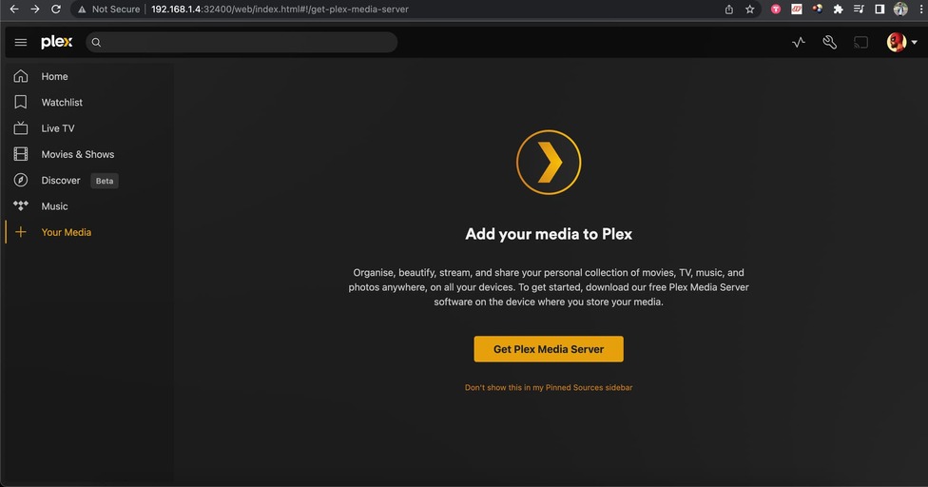This screenshot has height=487, width=928.
Task: Focus the Plex search field
Action: tap(242, 43)
